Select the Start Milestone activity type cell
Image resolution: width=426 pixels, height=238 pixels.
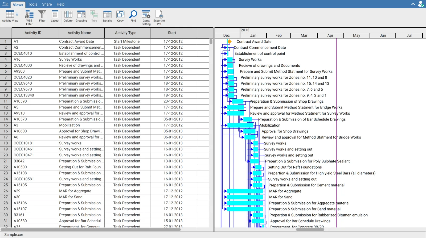click(x=128, y=41)
